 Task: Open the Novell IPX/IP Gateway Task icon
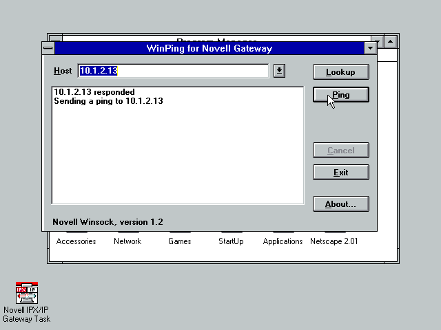pos(26,293)
